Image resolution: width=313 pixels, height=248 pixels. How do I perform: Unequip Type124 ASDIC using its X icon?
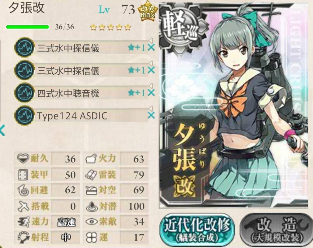pos(151,115)
